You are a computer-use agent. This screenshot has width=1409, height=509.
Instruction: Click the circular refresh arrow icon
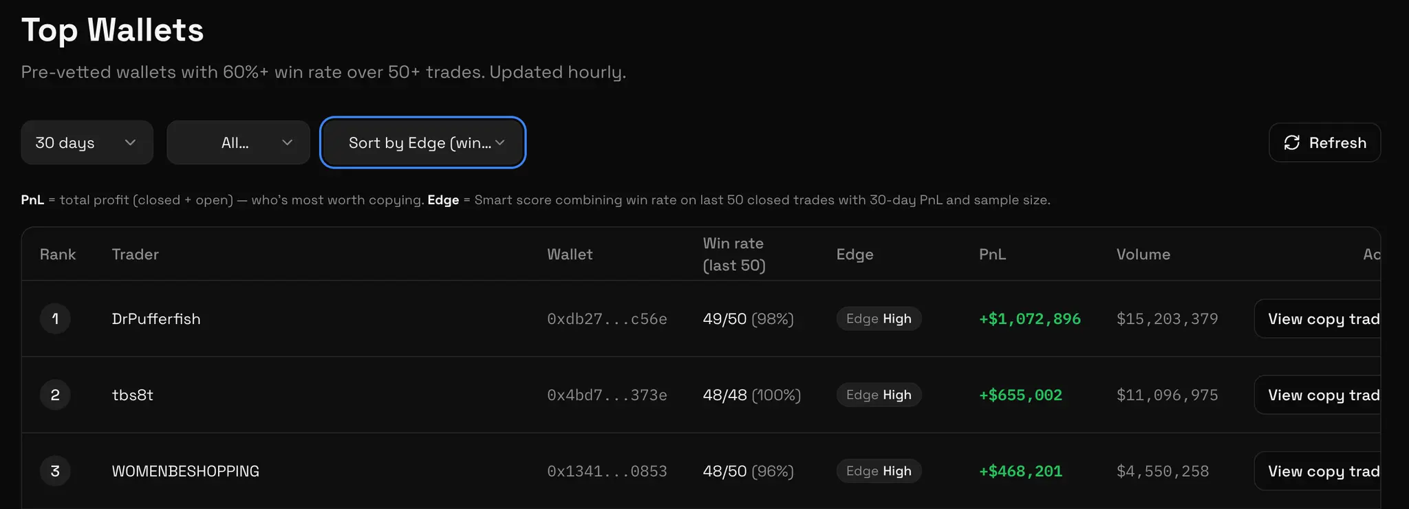point(1292,142)
